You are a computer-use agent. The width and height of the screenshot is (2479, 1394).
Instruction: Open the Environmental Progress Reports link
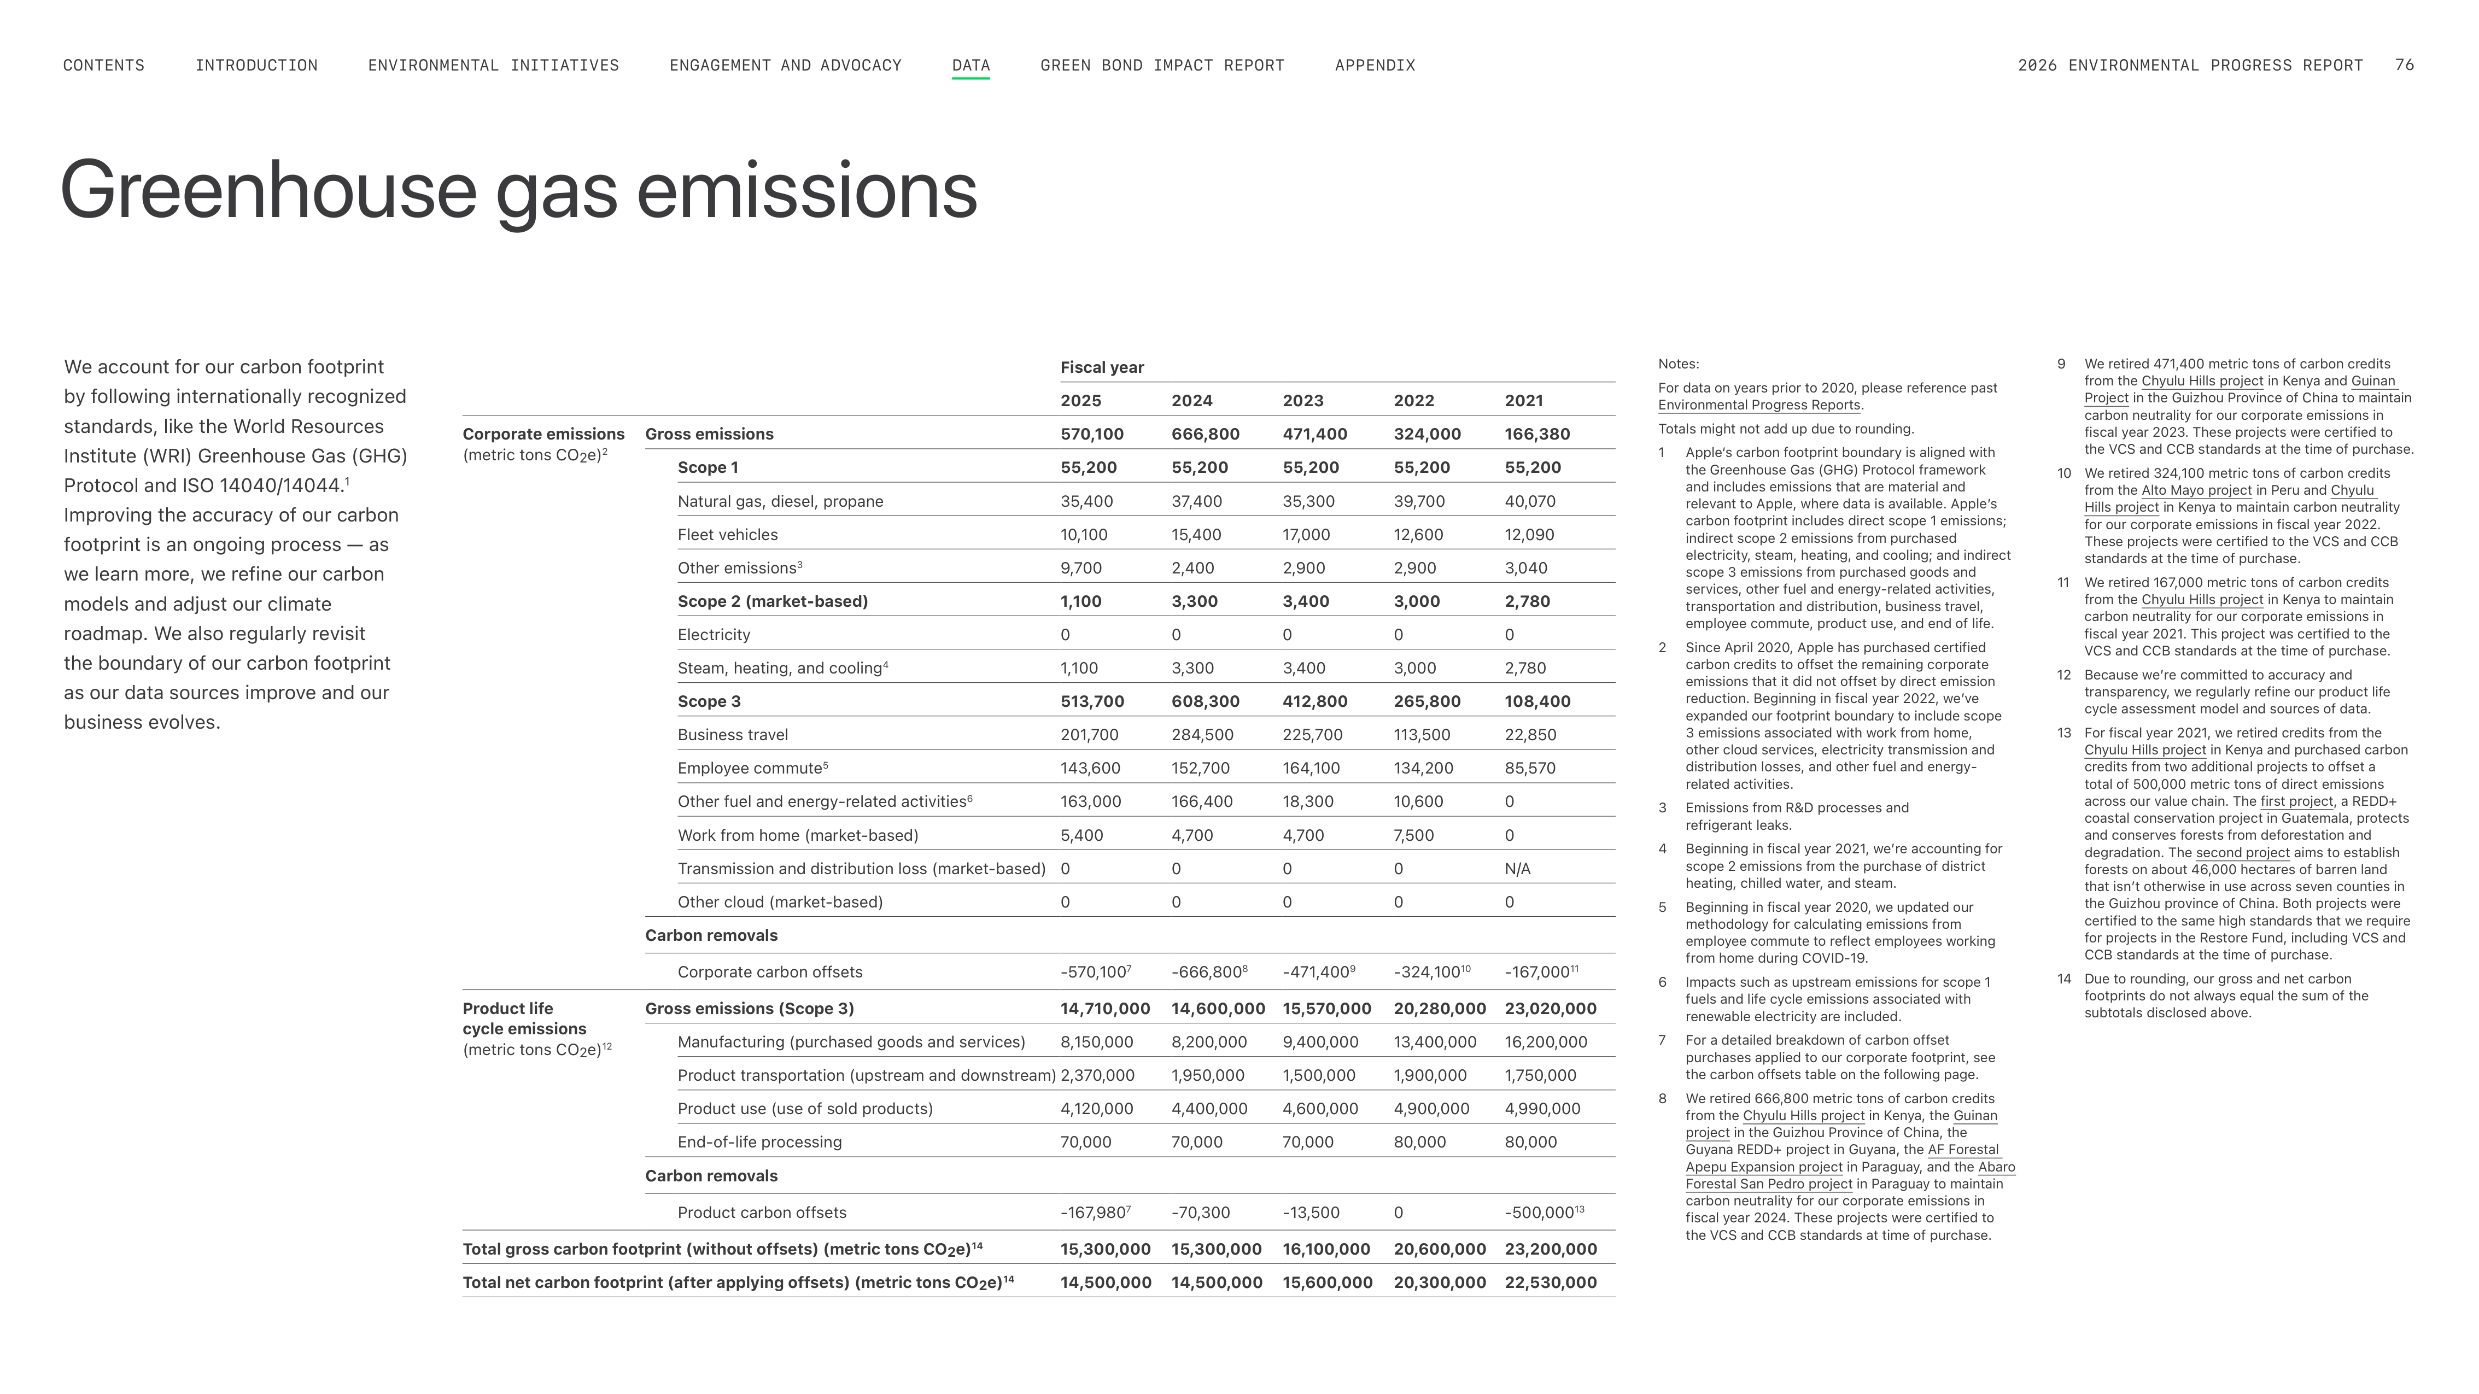(1759, 405)
